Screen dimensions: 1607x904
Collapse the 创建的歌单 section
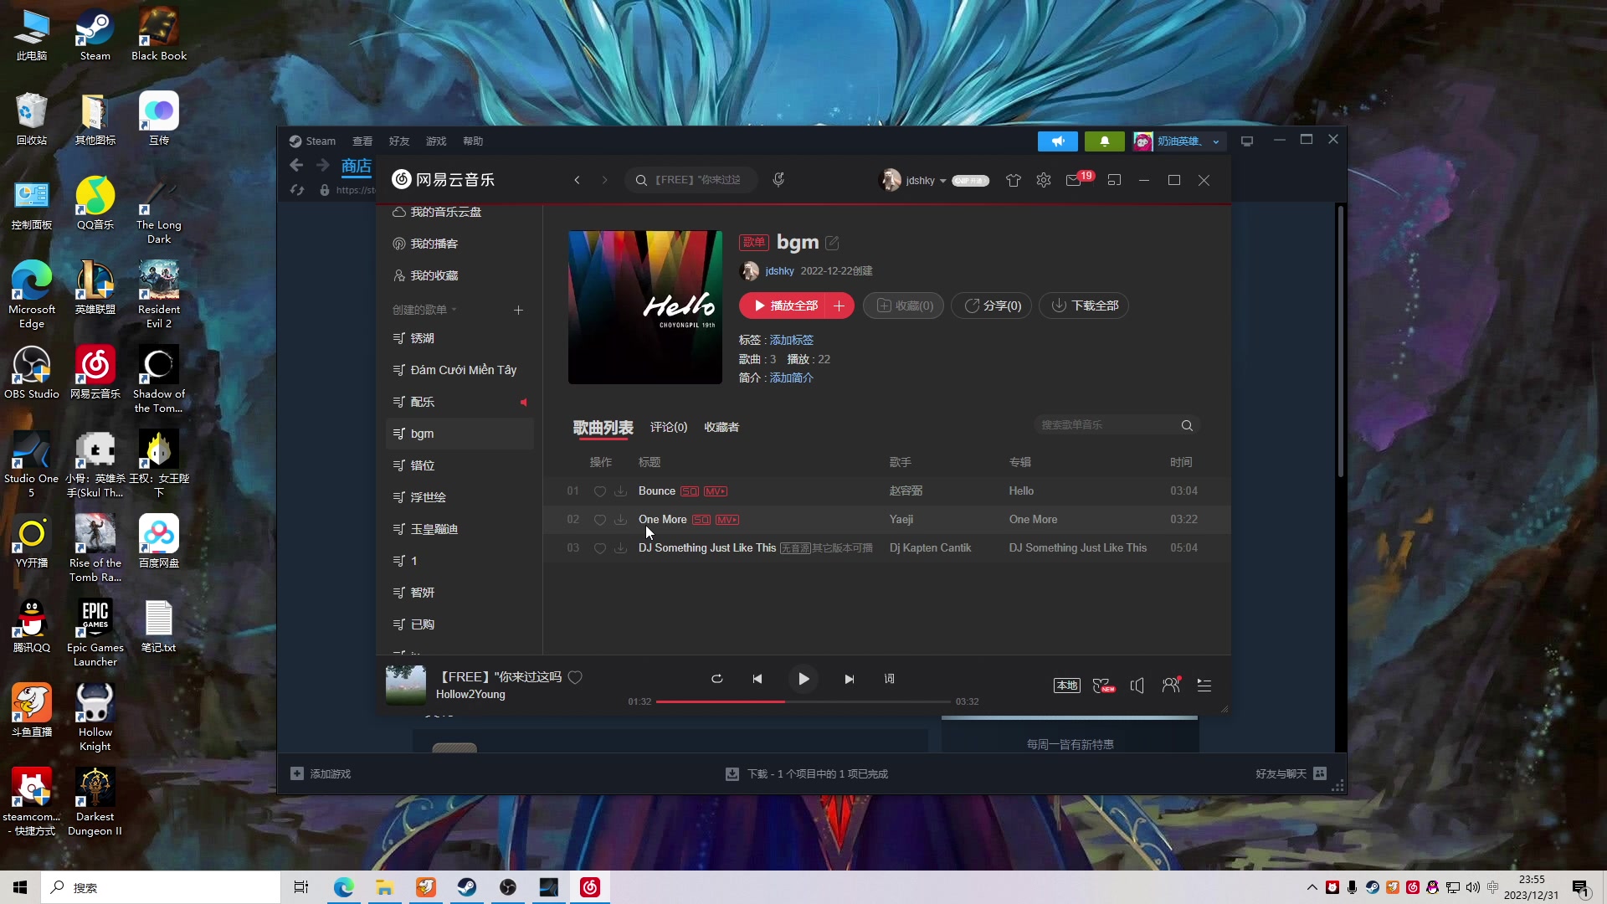[424, 310]
